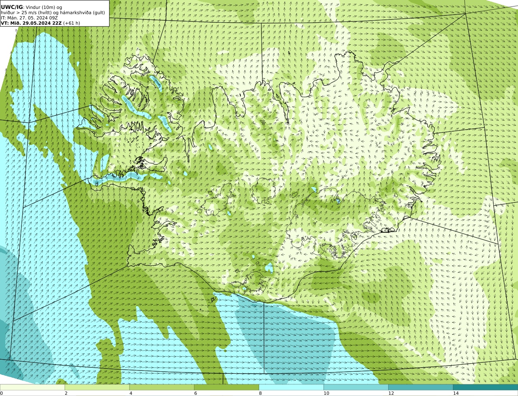Click the legend scale label "2"
518x396 pixels.
(x=66, y=393)
